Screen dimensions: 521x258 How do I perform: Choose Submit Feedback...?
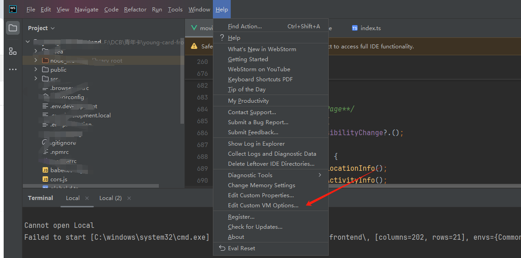click(271, 132)
